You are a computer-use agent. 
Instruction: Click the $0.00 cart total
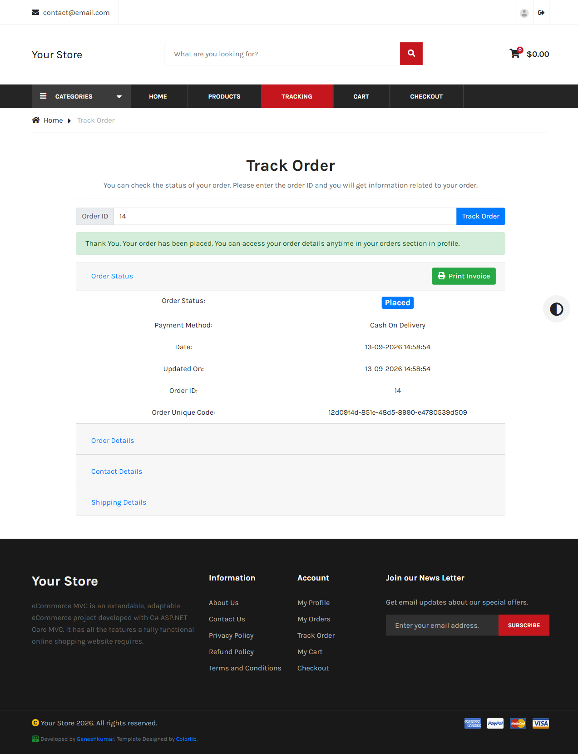point(538,54)
